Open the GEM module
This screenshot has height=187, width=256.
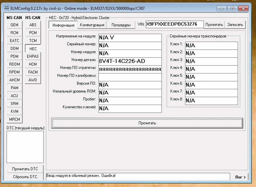pyautogui.click(x=14, y=25)
